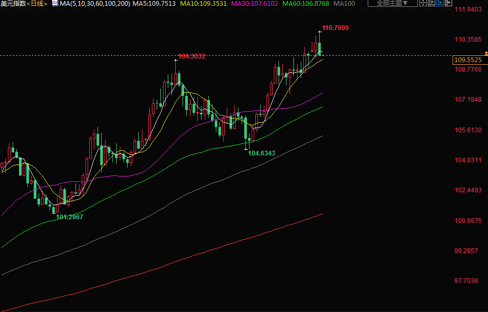
Task: Click the 104.6343 low price marker
Action: coord(262,153)
